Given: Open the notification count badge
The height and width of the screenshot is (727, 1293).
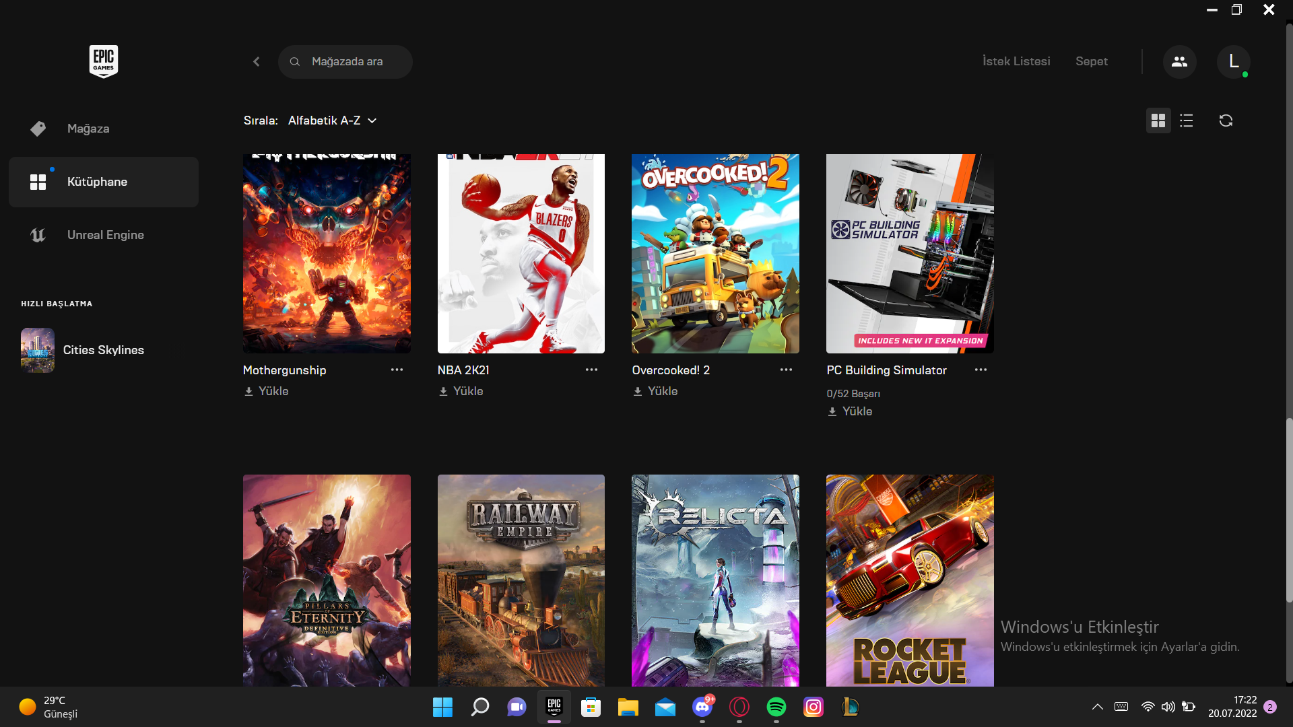Looking at the screenshot, I should 1270,707.
